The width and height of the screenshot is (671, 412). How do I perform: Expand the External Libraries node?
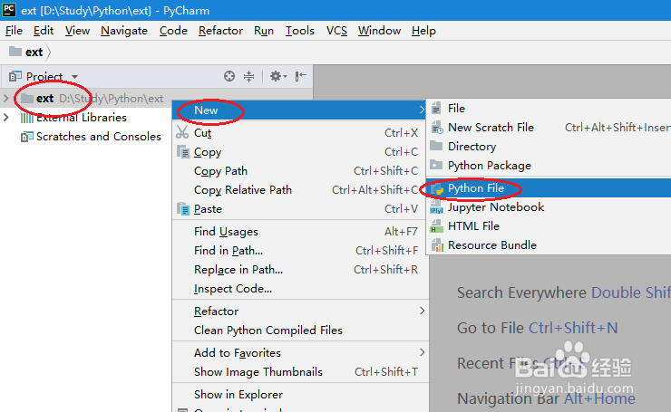tap(5, 117)
